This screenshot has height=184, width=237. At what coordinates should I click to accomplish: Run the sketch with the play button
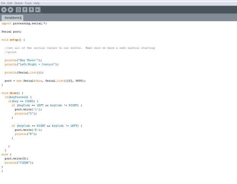pyautogui.click(x=4, y=10)
